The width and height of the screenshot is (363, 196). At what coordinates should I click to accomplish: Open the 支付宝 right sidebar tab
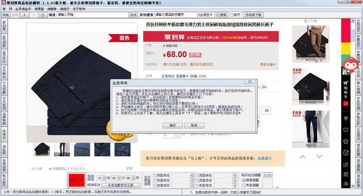click(358, 72)
